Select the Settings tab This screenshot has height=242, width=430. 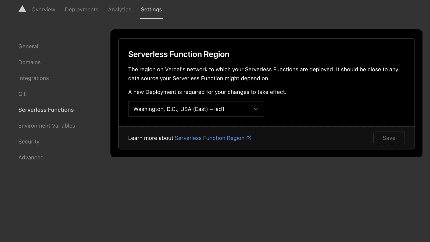tap(151, 9)
